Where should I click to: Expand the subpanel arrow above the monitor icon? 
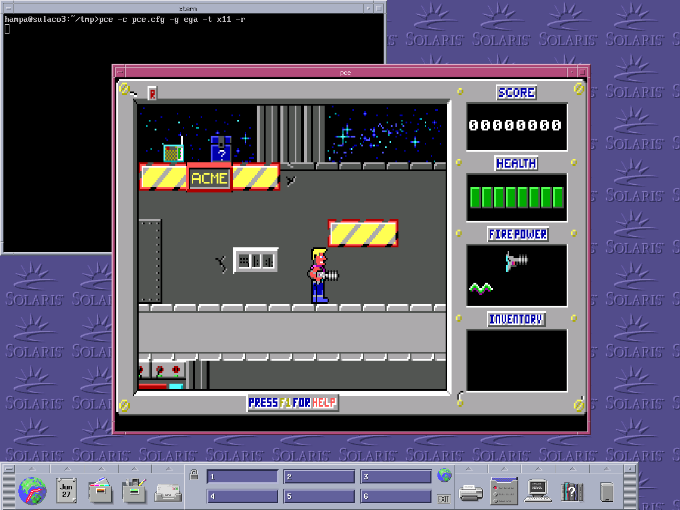538,469
